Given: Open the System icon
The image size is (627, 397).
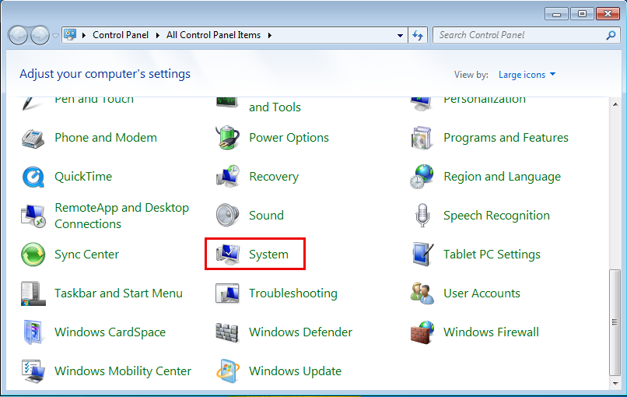Looking at the screenshot, I should (x=227, y=255).
